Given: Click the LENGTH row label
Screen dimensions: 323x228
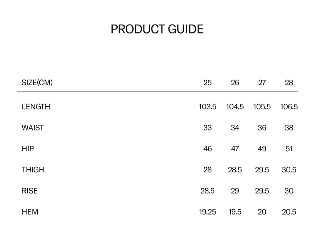Looking at the screenshot, I should 36,107.
